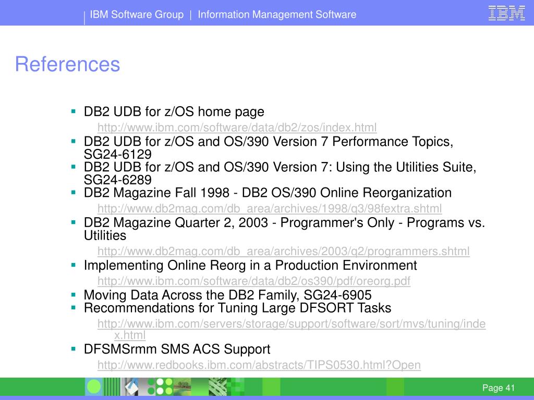Click the References slide title
The height and width of the screenshot is (400, 534).
(x=67, y=64)
